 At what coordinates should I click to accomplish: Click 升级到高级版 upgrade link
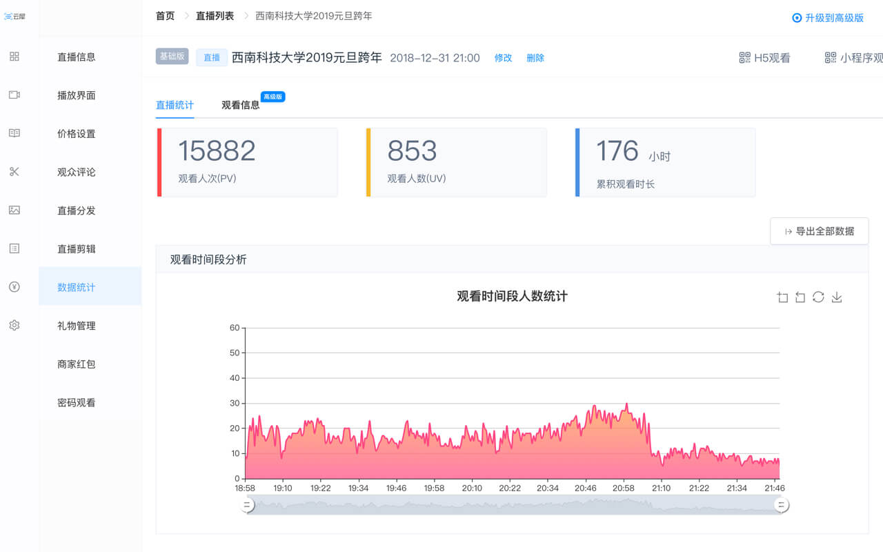pyautogui.click(x=828, y=18)
